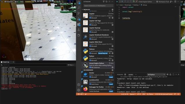Click the Unreal Engine Python extension row
The width and height of the screenshot is (185, 104).
pos(98,65)
